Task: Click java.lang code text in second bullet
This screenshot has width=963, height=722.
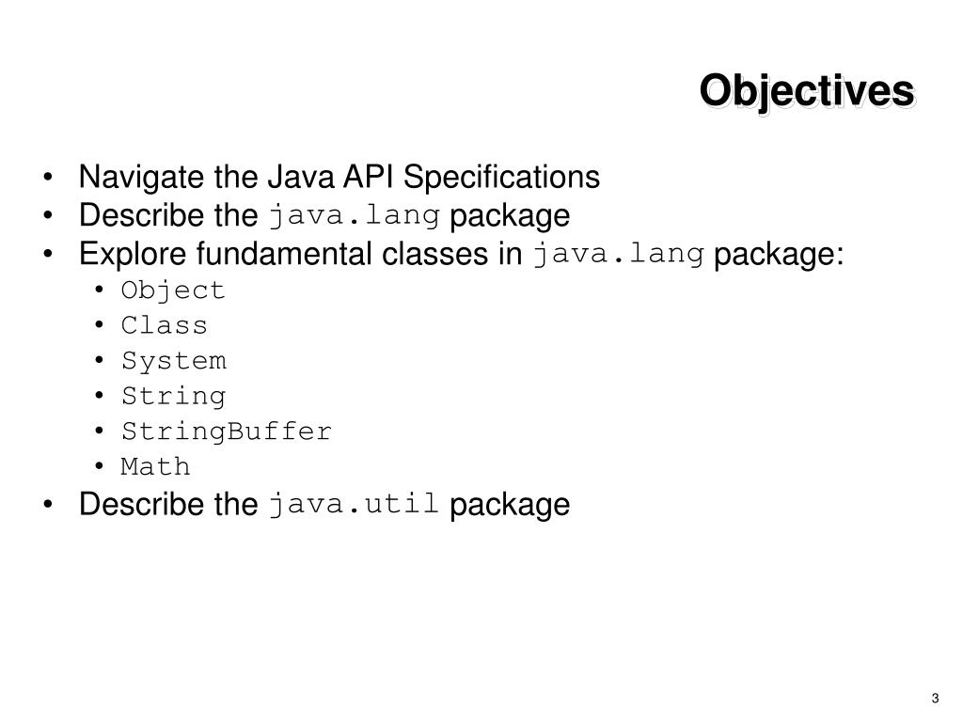Action: pos(355,215)
